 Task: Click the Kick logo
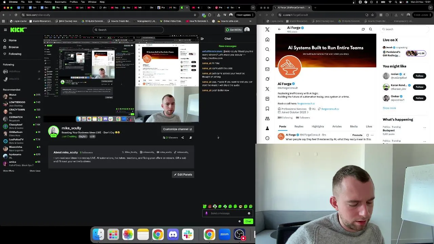pos(18,30)
